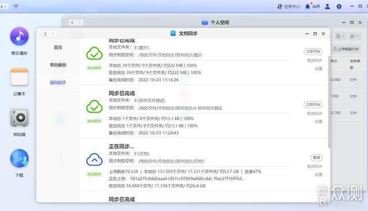Screen dimensions: 368x211
Task: Pause the 文档 folder sync with 暂停
Action: coord(316,158)
